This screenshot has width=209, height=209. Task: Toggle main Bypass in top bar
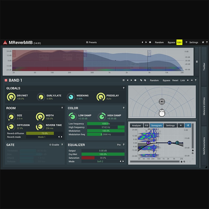[171, 42]
